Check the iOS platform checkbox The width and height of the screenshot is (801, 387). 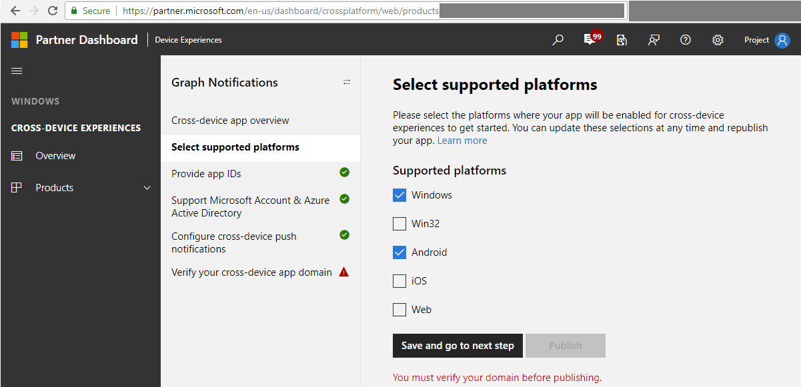point(399,281)
